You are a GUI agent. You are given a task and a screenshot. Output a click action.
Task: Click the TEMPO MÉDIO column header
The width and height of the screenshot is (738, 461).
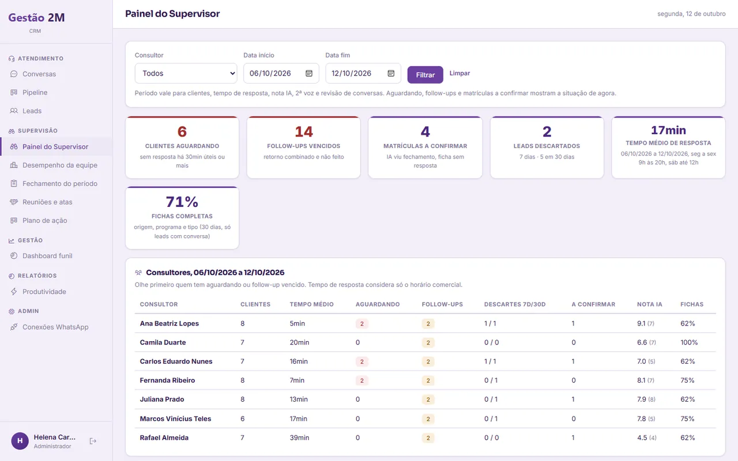[312, 304]
